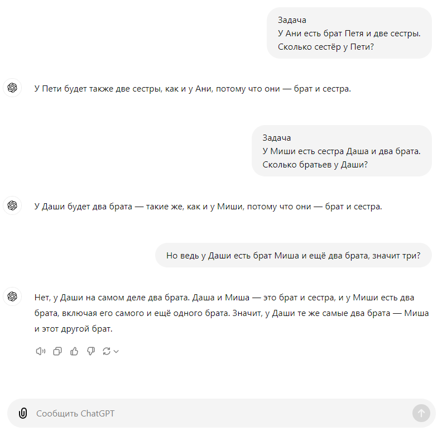Click the paperclip attach file icon
The image size is (442, 431).
pos(23,413)
